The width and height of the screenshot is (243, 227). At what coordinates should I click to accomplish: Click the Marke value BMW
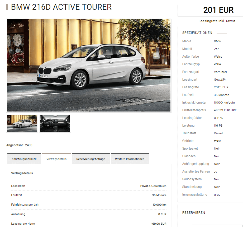click(x=218, y=41)
